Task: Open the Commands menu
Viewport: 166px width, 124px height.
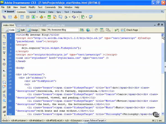Action: coord(50,7)
